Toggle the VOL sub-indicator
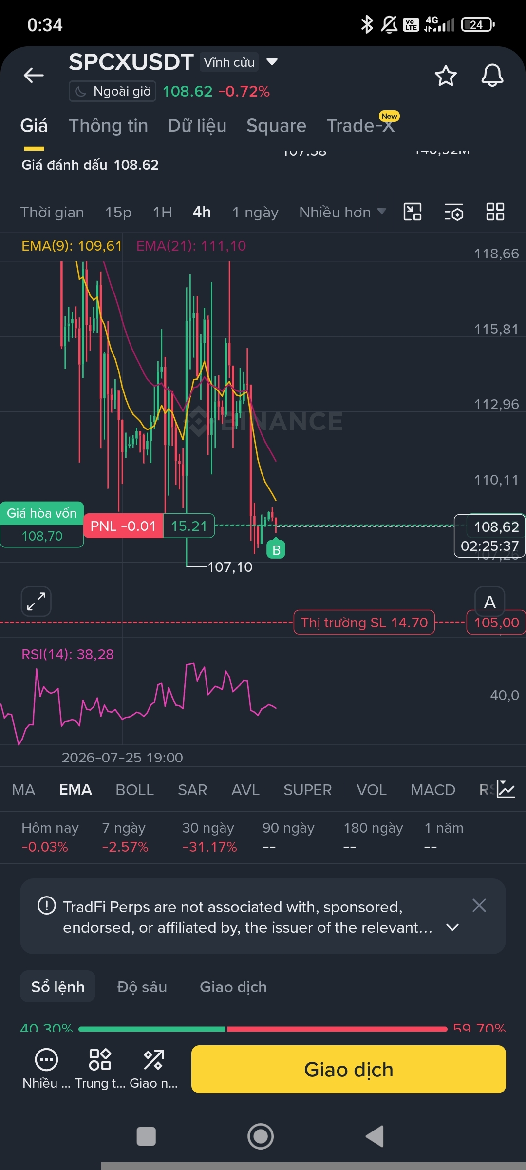Viewport: 526px width, 1170px height. coord(372,790)
